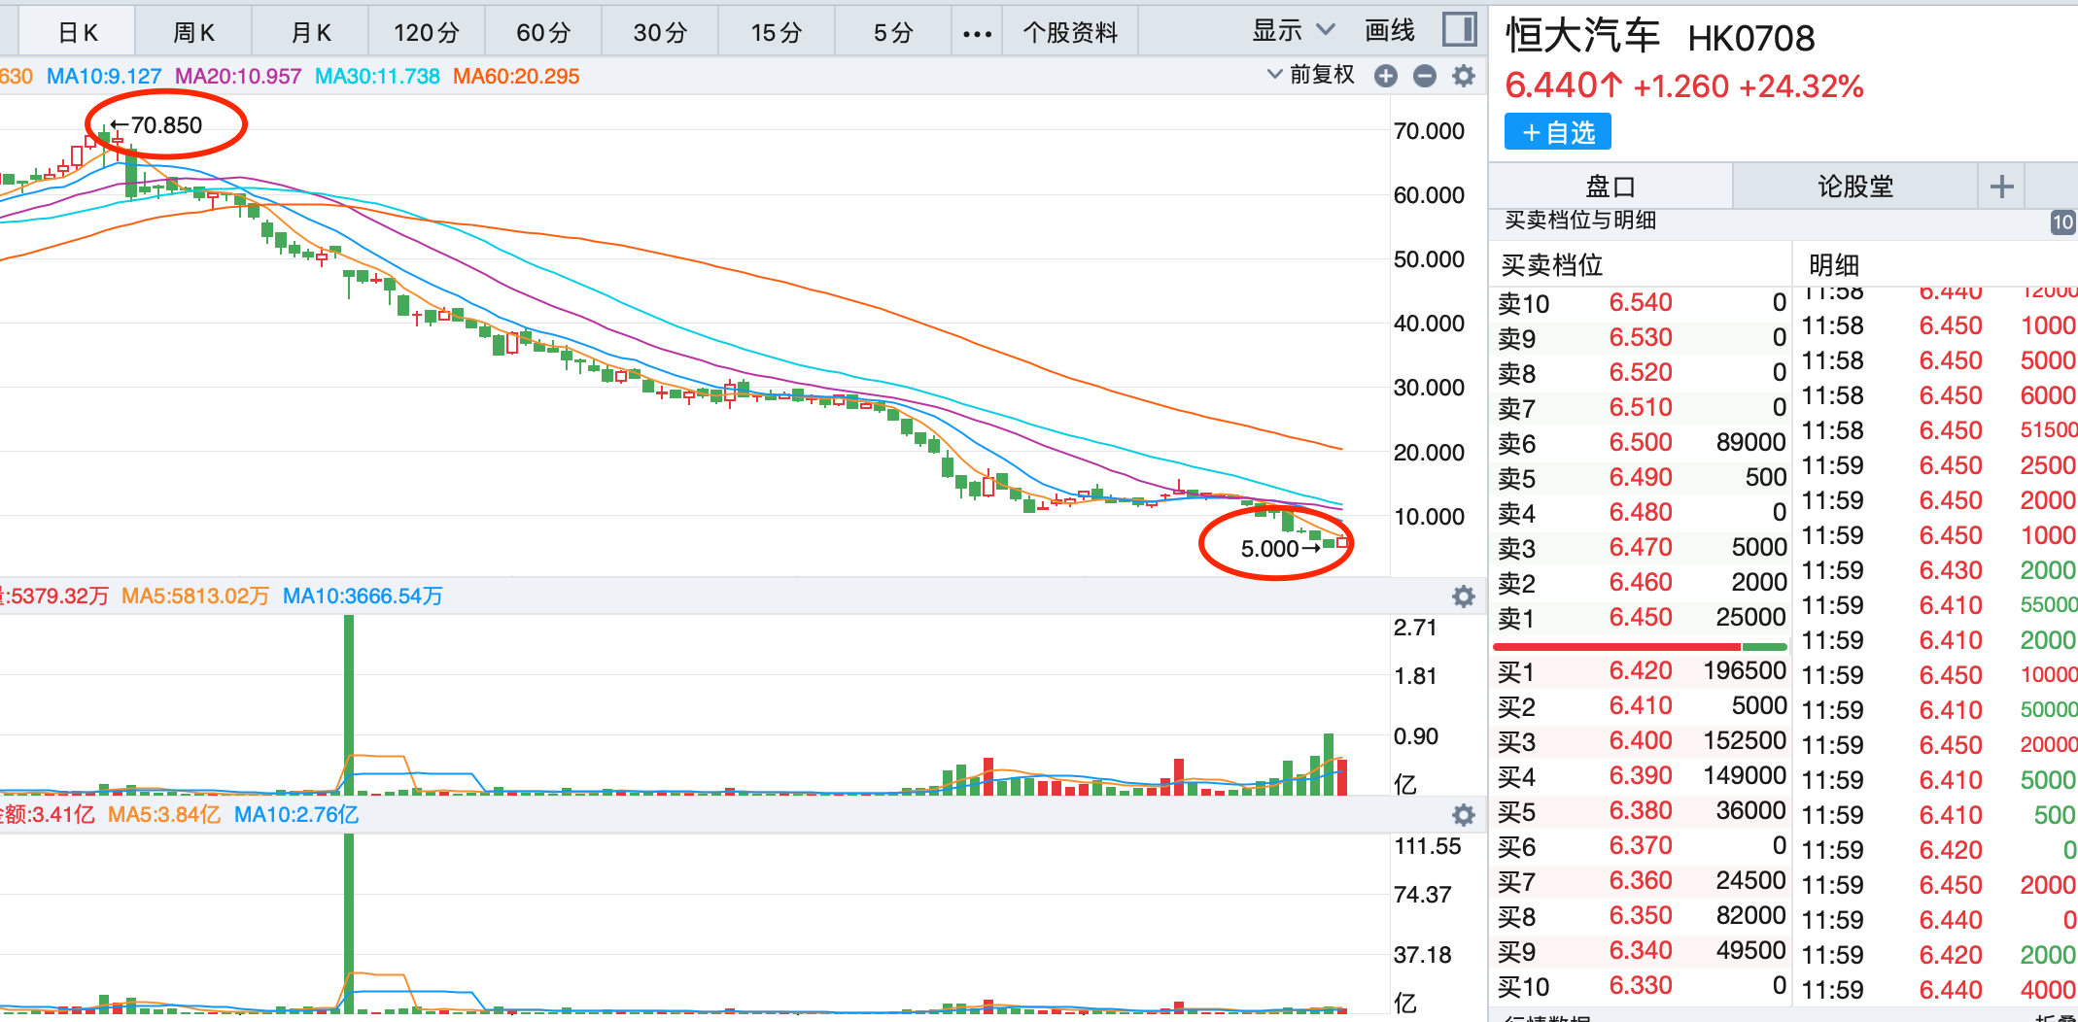2078x1022 pixels.
Task: Switch to the 日K daily chart tab
Action: [x=78, y=33]
